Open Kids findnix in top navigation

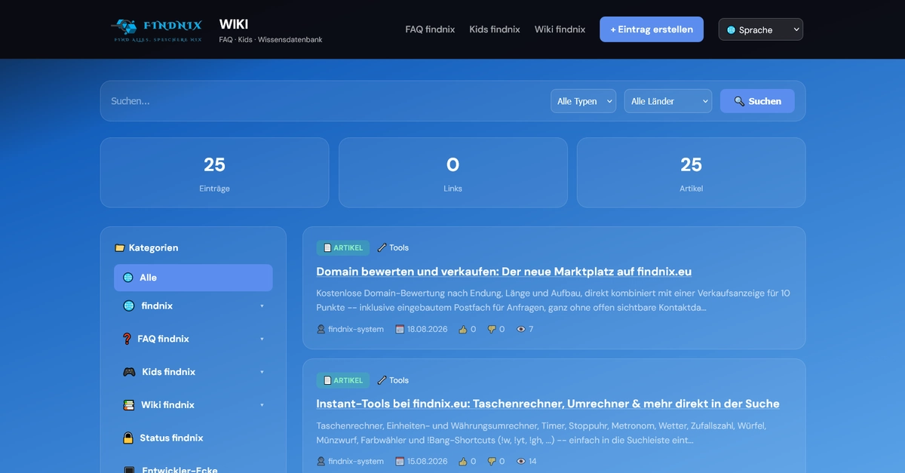coord(495,29)
